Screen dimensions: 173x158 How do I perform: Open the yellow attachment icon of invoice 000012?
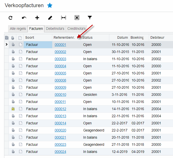tap(13, 109)
